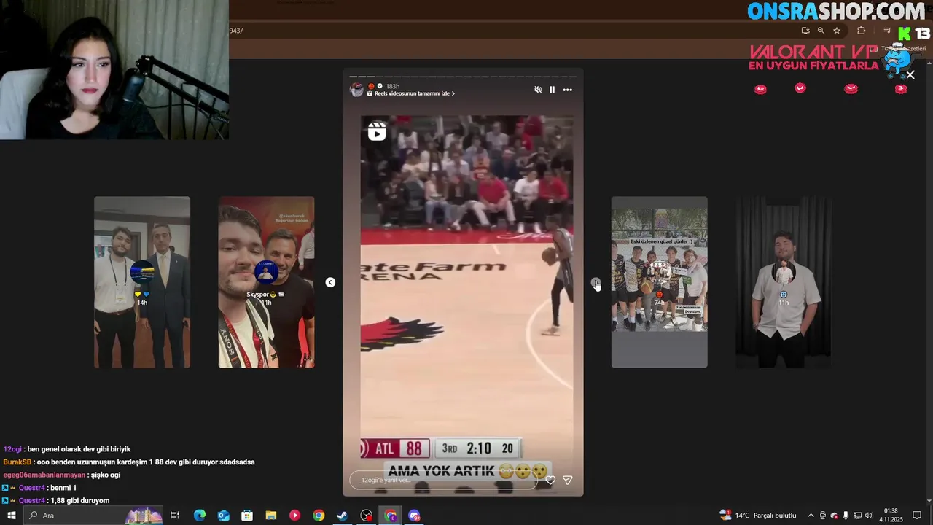Click chat username 'BurakSB'
933x525 pixels.
pos(17,462)
